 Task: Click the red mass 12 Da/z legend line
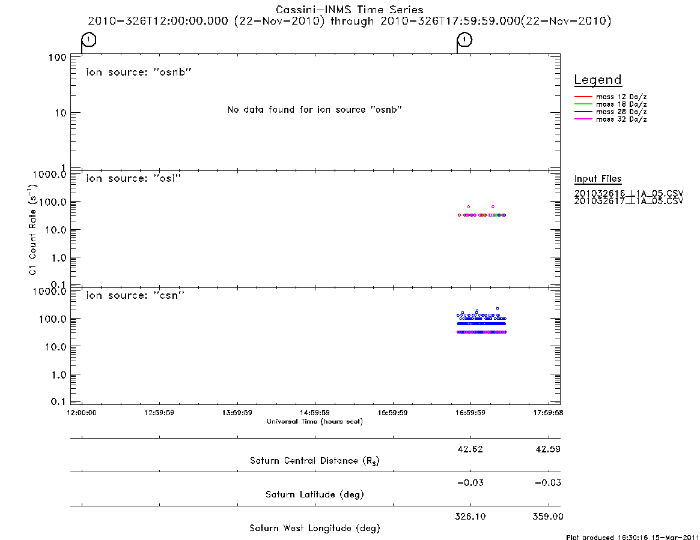click(x=583, y=97)
